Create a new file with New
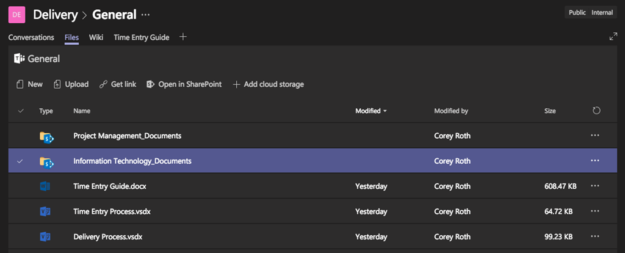Viewport: 625px width, 253px height. pyautogui.click(x=29, y=84)
